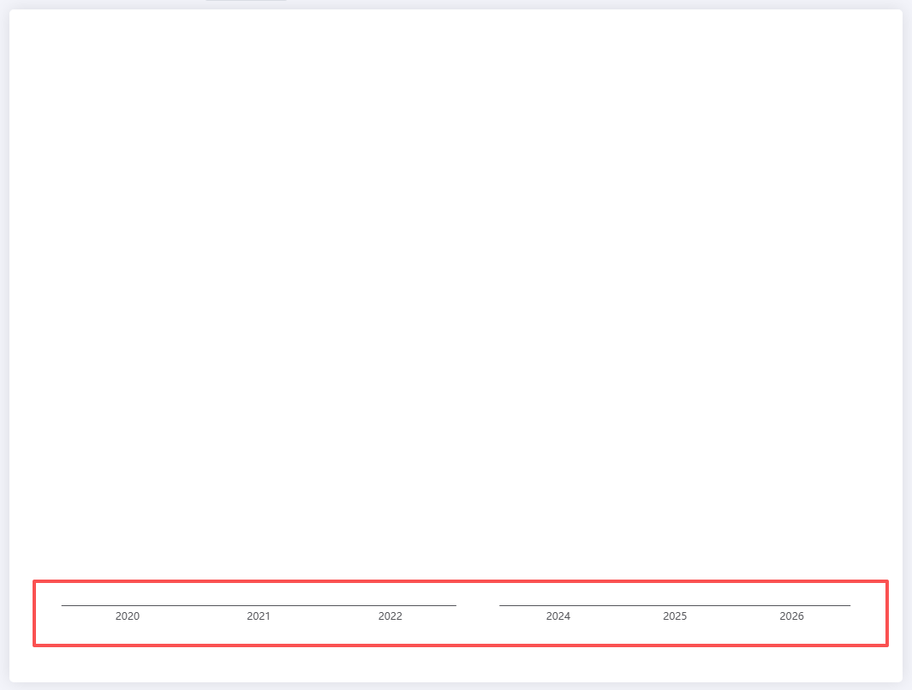Image resolution: width=912 pixels, height=690 pixels.
Task: Click the axis line directly above 2026
Action: pyautogui.click(x=792, y=605)
